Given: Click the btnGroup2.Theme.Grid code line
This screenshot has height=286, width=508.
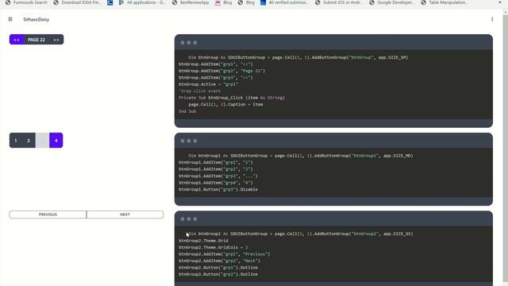Looking at the screenshot, I should (x=203, y=241).
